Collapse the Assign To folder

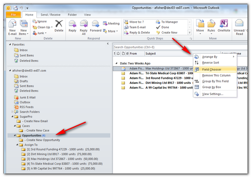point(17,145)
